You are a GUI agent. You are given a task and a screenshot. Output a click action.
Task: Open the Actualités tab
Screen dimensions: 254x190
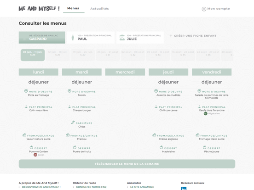[99, 9]
